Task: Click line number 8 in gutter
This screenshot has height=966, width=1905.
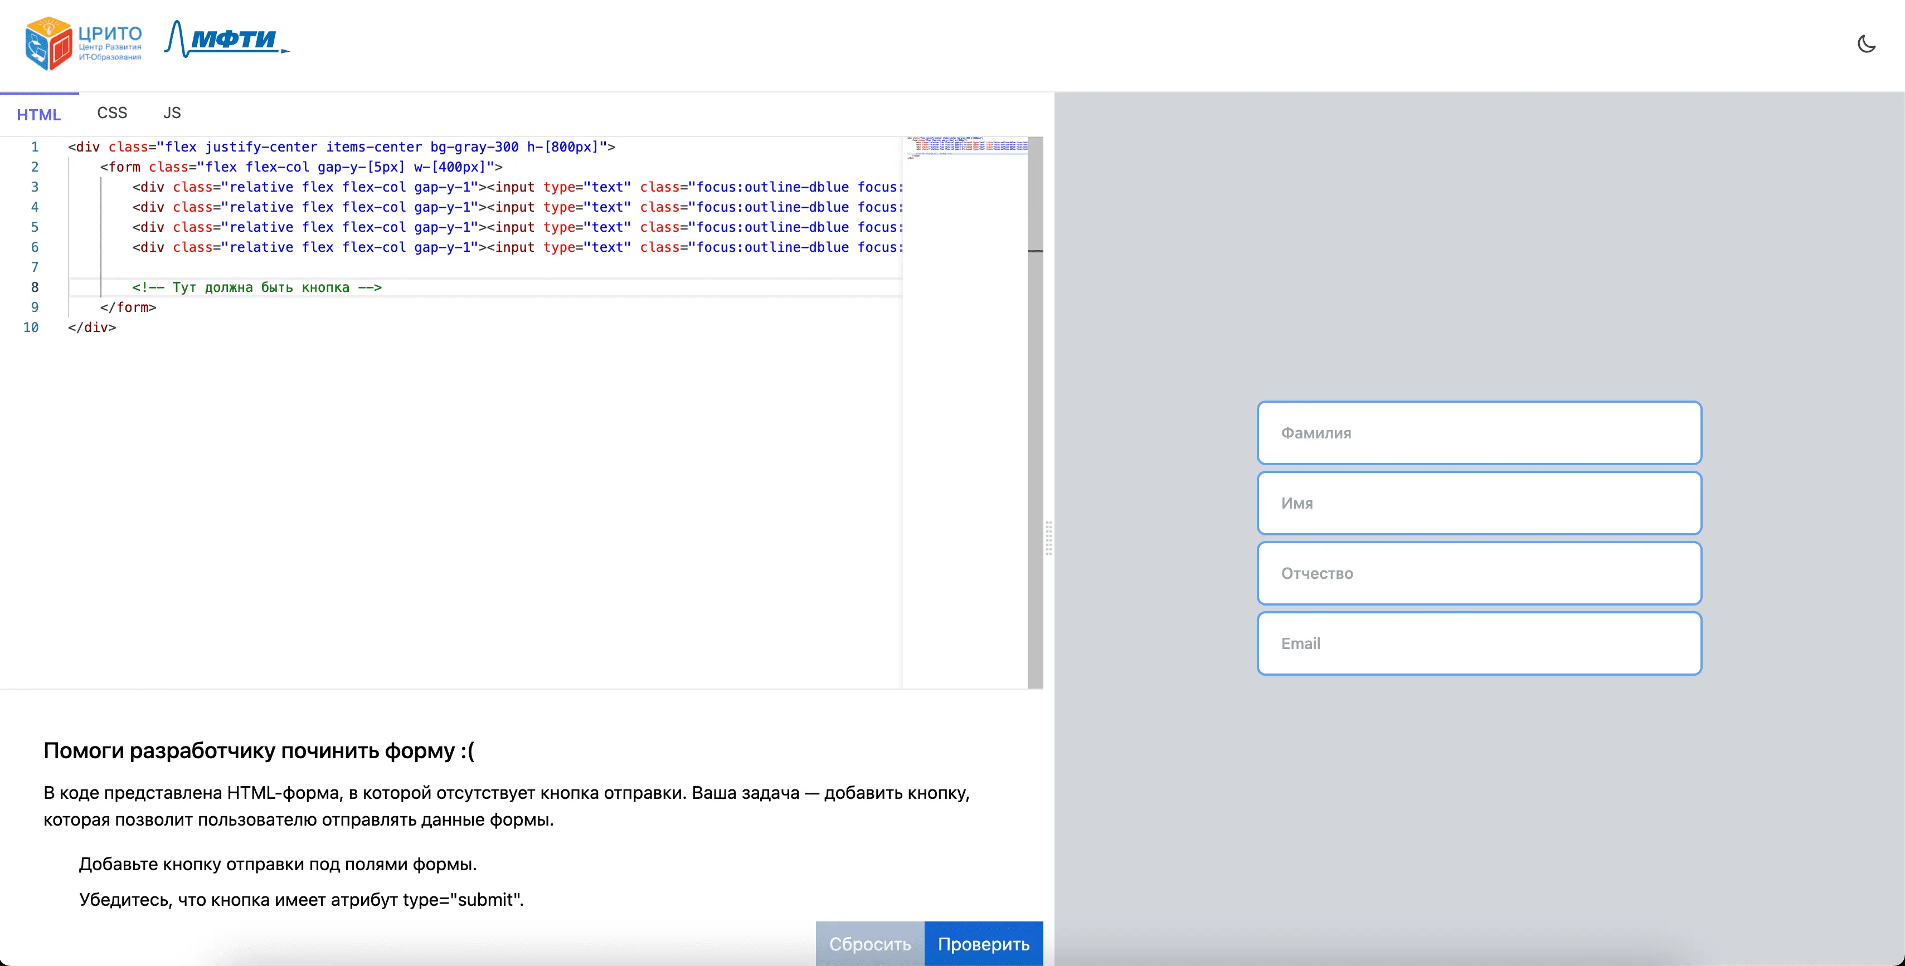Action: [35, 287]
